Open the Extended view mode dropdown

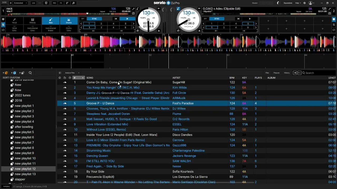click(x=21, y=3)
